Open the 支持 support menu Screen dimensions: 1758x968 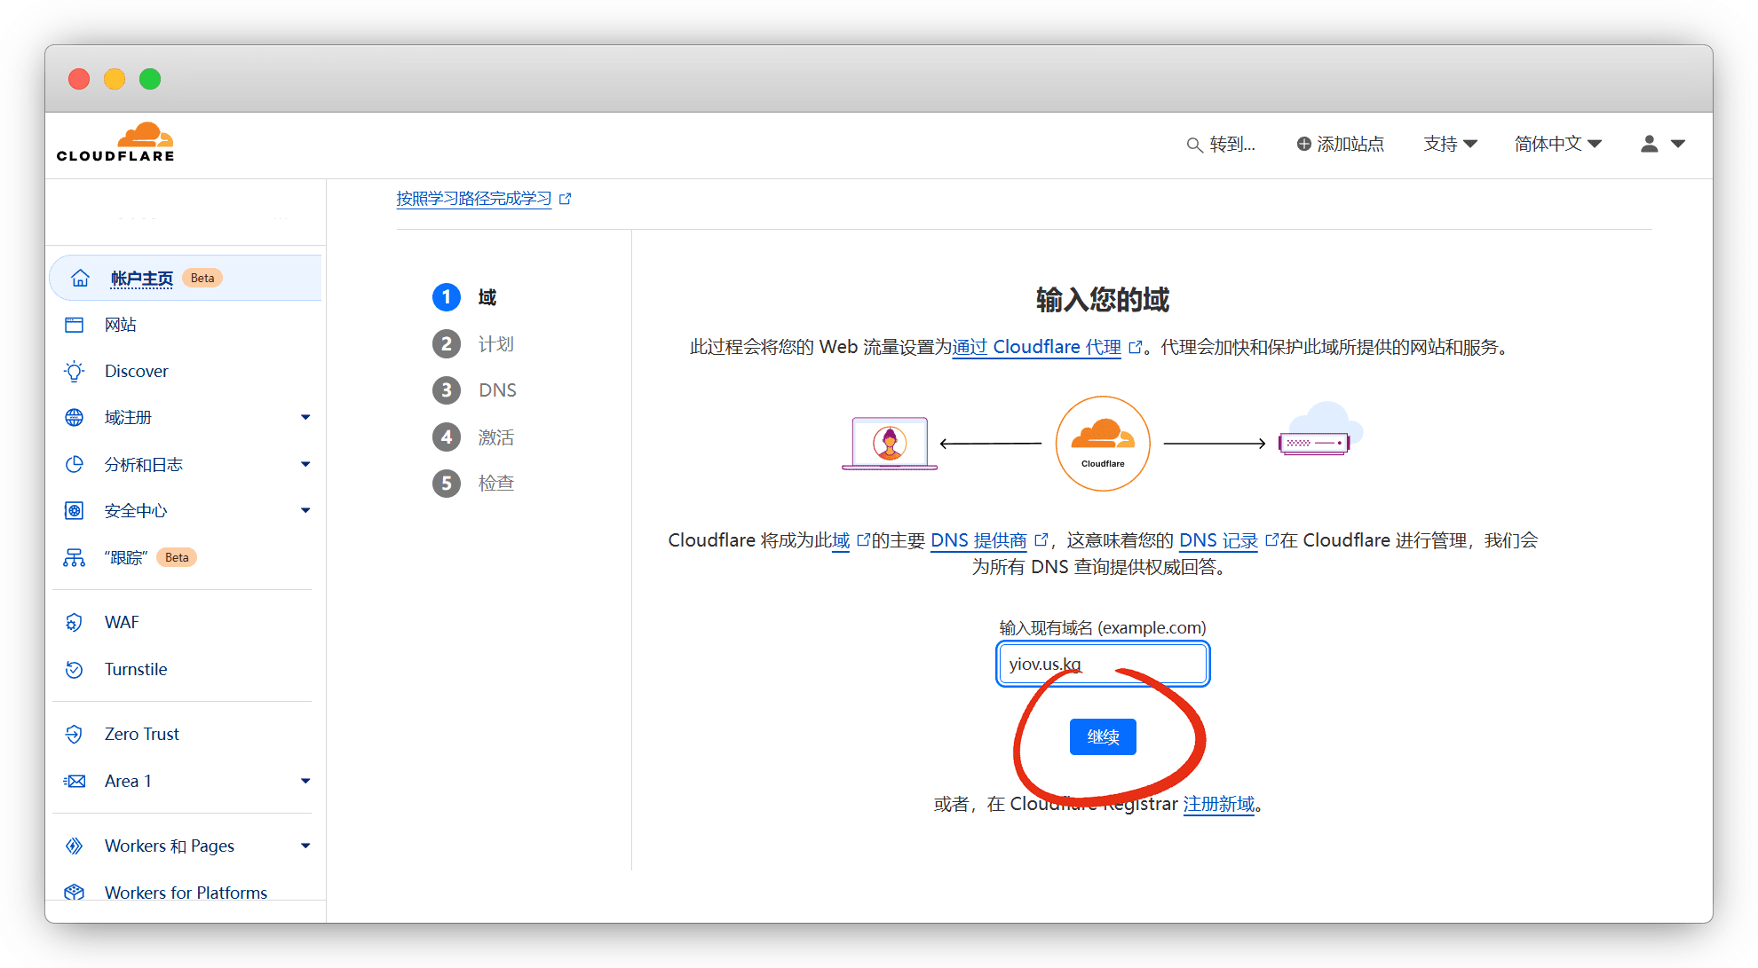pyautogui.click(x=1449, y=144)
